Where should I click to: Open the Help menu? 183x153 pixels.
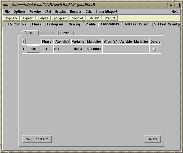175,12
